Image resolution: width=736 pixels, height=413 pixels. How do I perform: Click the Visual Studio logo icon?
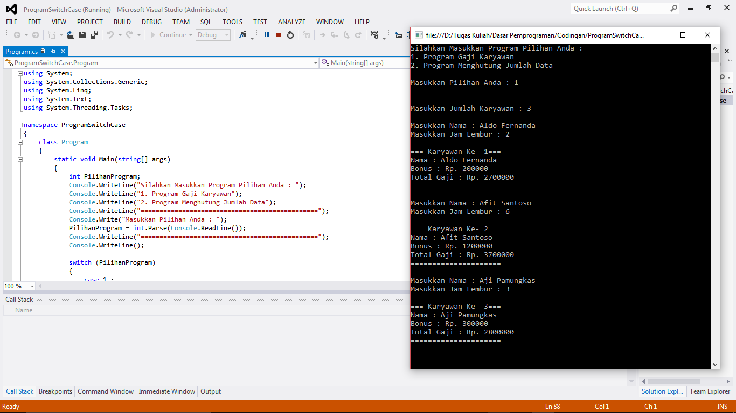tap(11, 9)
